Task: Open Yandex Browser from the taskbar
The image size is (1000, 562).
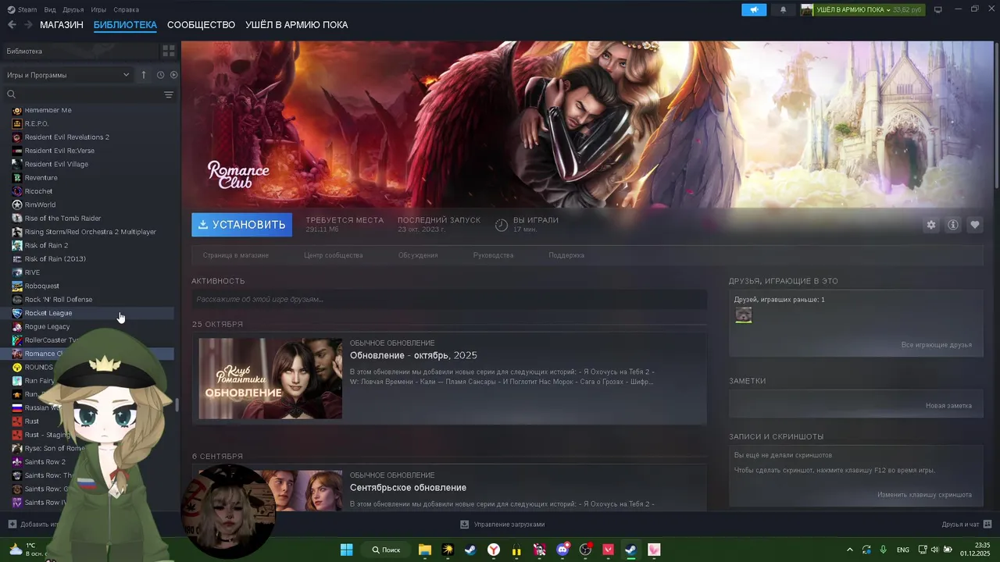Action: 494,550
